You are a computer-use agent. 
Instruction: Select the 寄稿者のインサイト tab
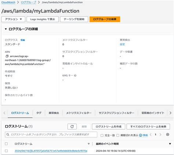pos(153,113)
